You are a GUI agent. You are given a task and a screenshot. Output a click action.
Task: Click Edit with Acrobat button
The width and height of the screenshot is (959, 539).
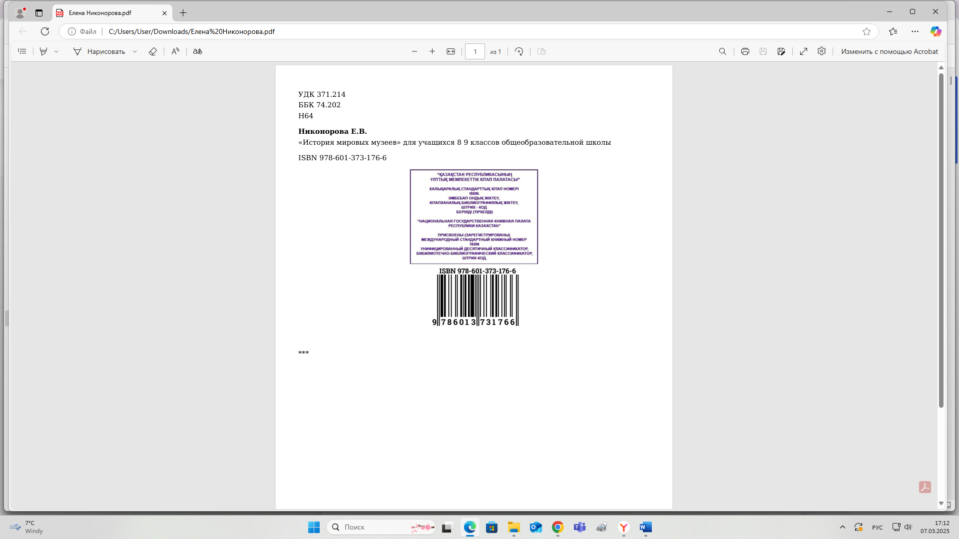(889, 51)
